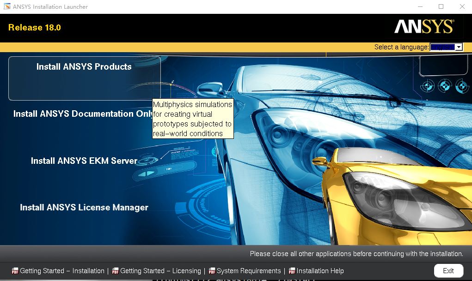
Task: Open Installation Help document
Action: (320, 271)
